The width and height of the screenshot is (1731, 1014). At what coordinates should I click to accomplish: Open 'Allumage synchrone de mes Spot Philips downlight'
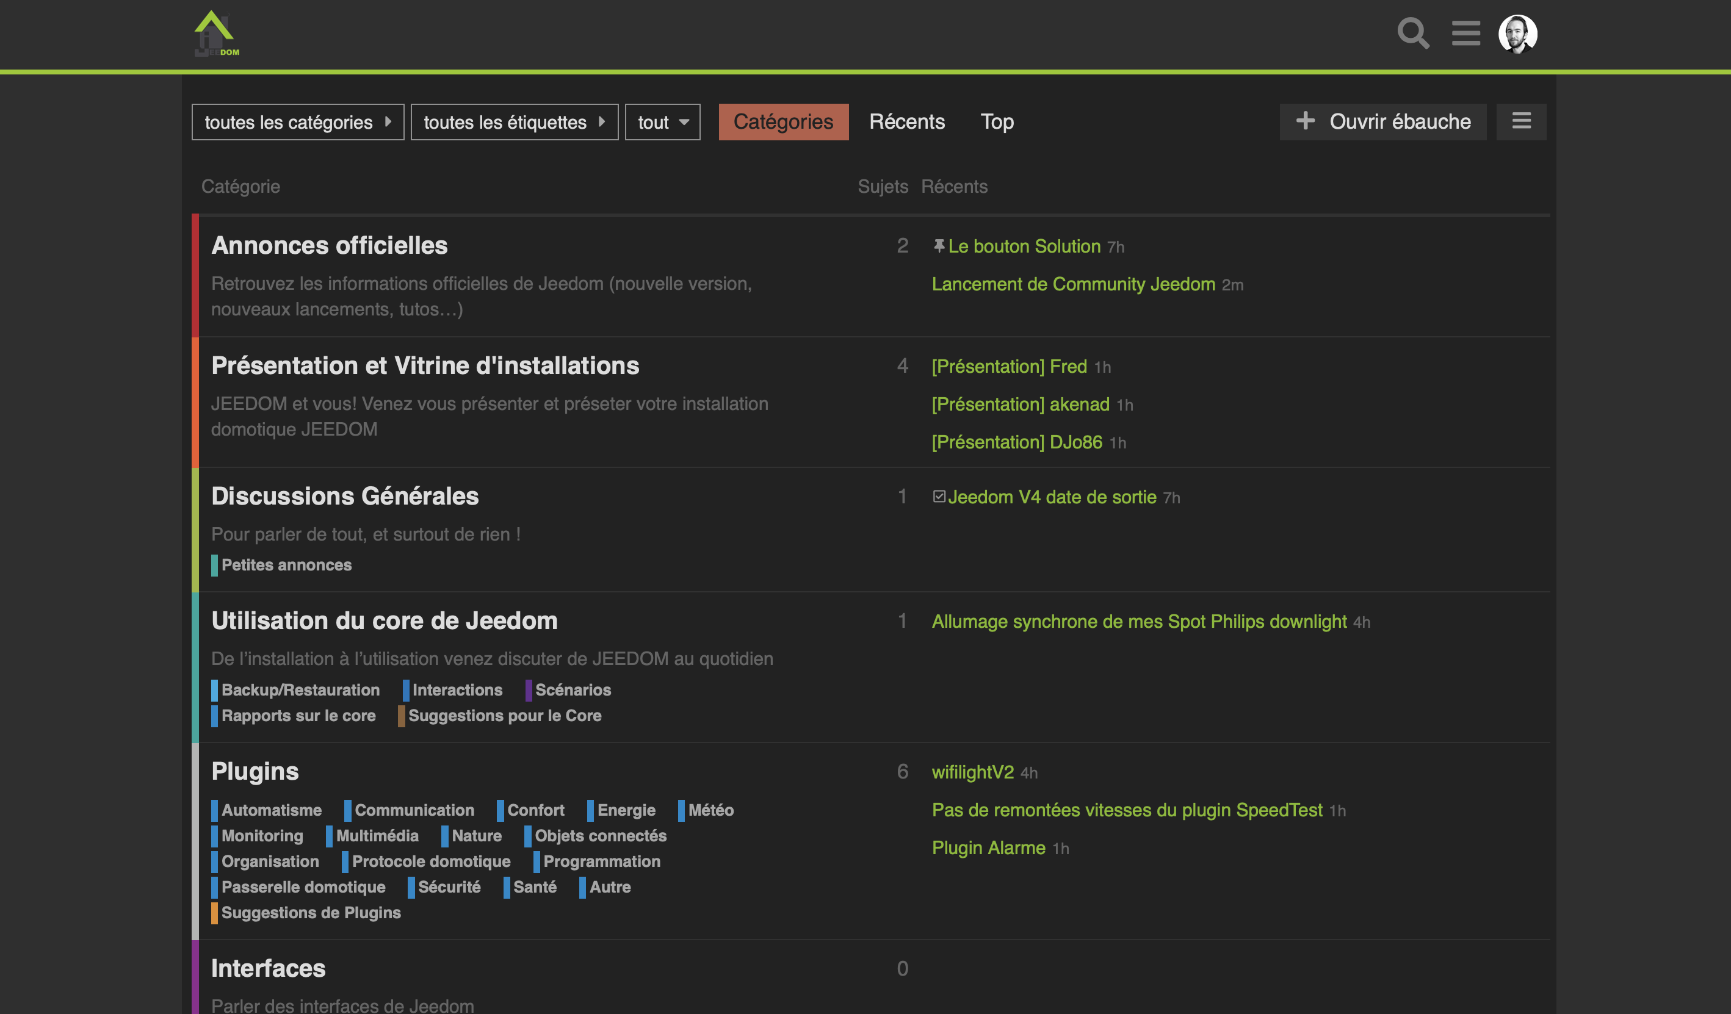[x=1139, y=621]
